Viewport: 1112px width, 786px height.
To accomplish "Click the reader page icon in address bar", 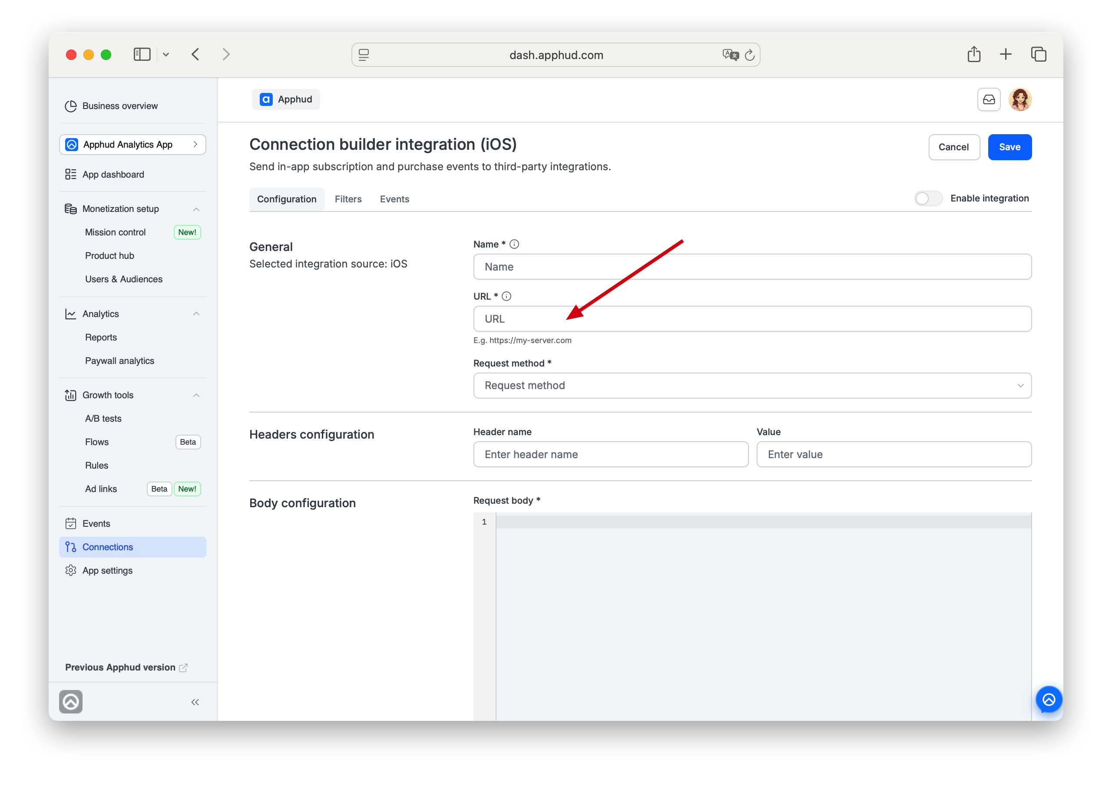I will 364,55.
